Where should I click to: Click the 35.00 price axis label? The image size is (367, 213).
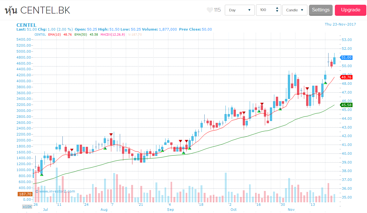347,197
